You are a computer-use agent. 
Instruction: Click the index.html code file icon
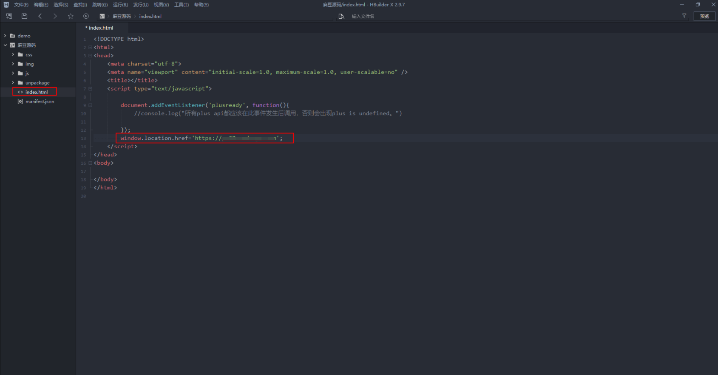click(x=20, y=92)
